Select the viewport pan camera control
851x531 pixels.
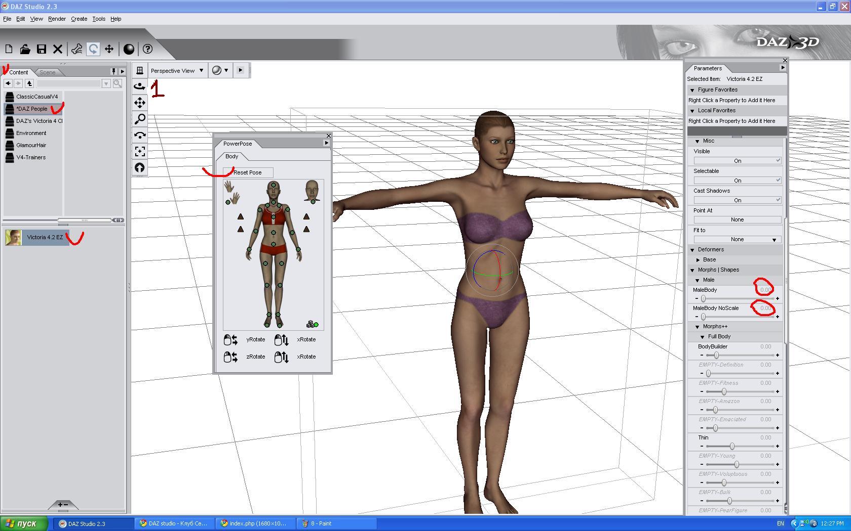coord(140,103)
